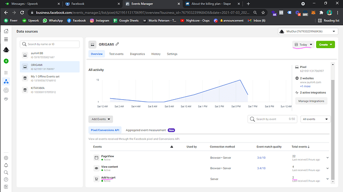This screenshot has width=343, height=192.
Task: Open the browser extensions puzzle icon
Action: 321,13
